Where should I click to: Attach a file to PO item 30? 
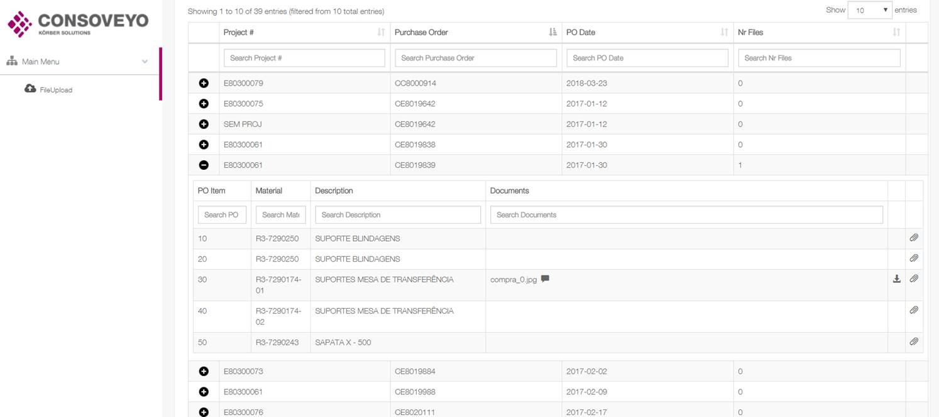tap(914, 279)
